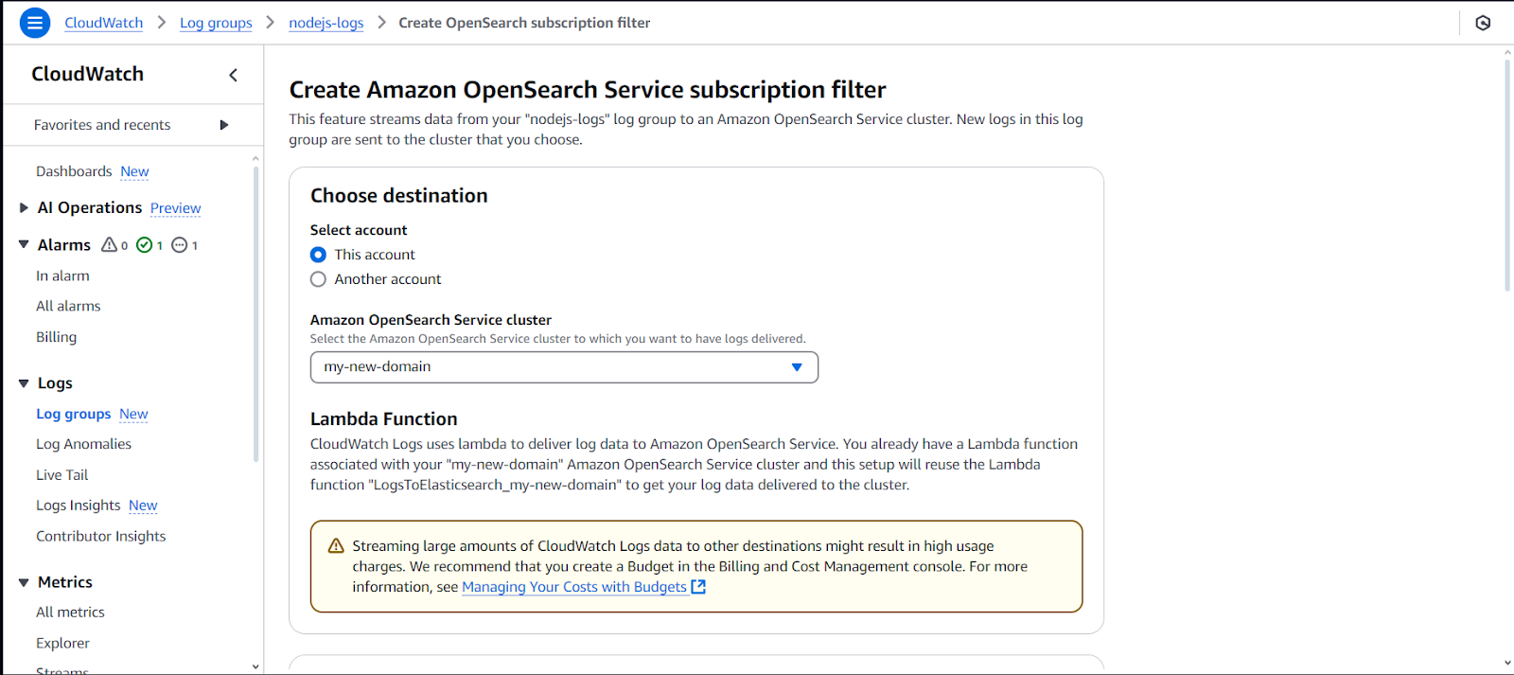Click the Lambda Function heading
Screen dimensions: 1514x675
coord(383,419)
